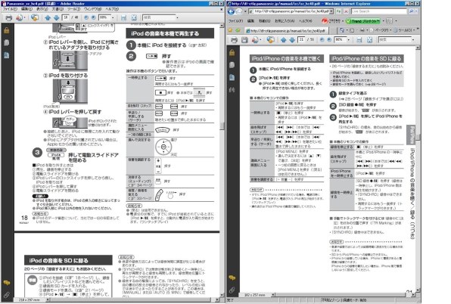The image size is (451, 304).
Task: Open the bookmarks panel in the embedded PDF sidebar
Action: coord(232,77)
